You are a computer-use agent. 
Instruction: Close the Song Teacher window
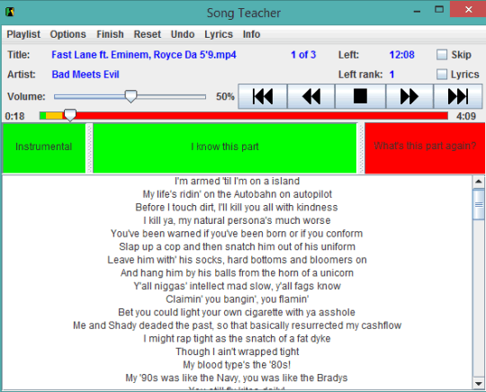[469, 10]
